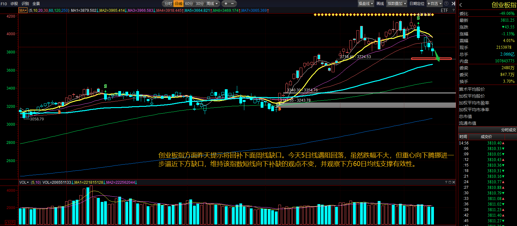Switch chart to 60分 period
Image resolution: width=517 pixels, height=226 pixels.
click(x=189, y=4)
